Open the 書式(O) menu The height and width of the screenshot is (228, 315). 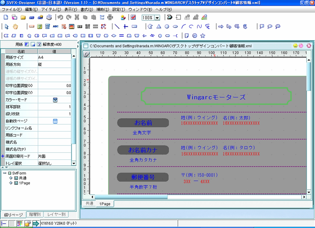[87, 9]
